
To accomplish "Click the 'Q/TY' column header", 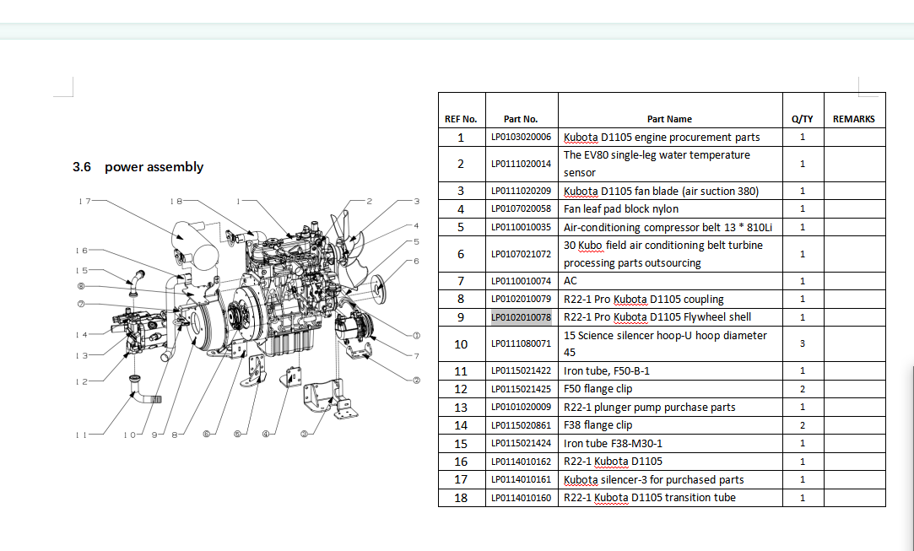I will 802,119.
